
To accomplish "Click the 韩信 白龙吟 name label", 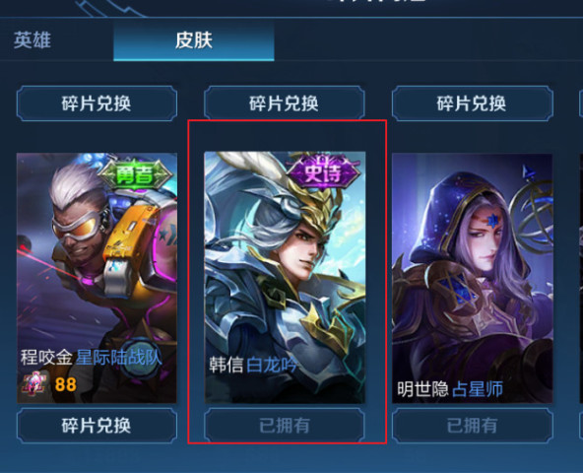I will tap(253, 365).
